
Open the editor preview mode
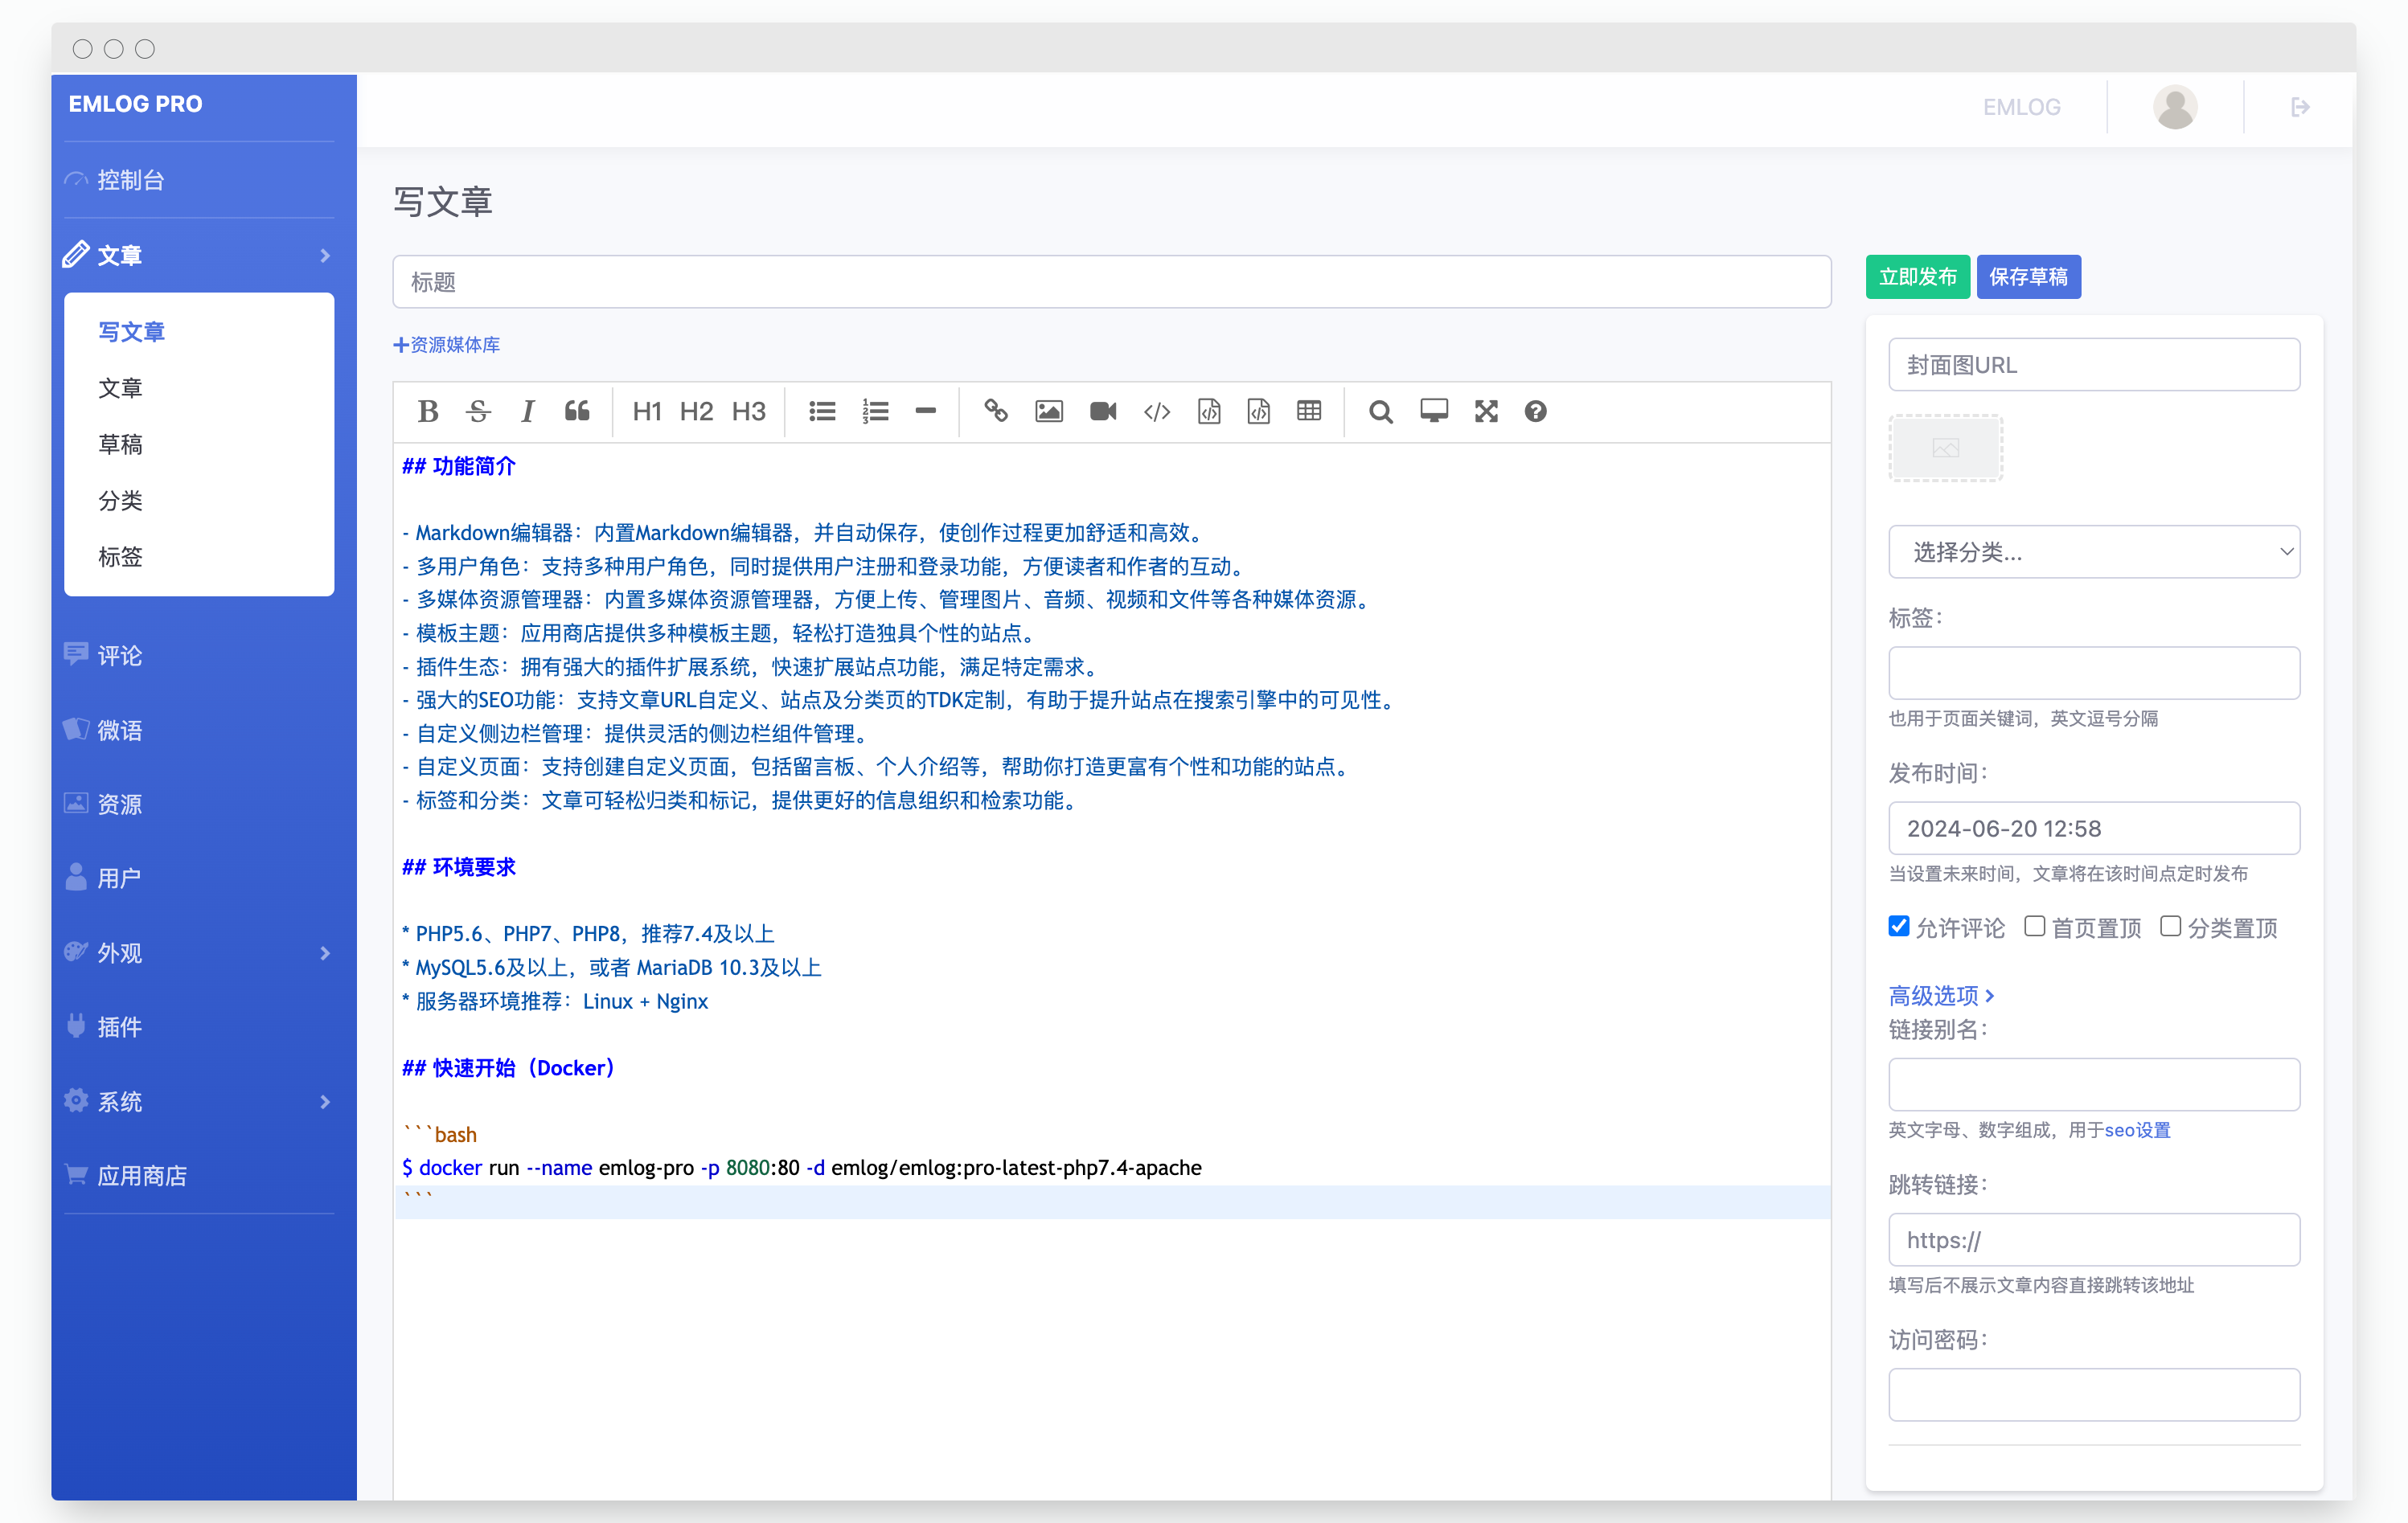(1434, 411)
